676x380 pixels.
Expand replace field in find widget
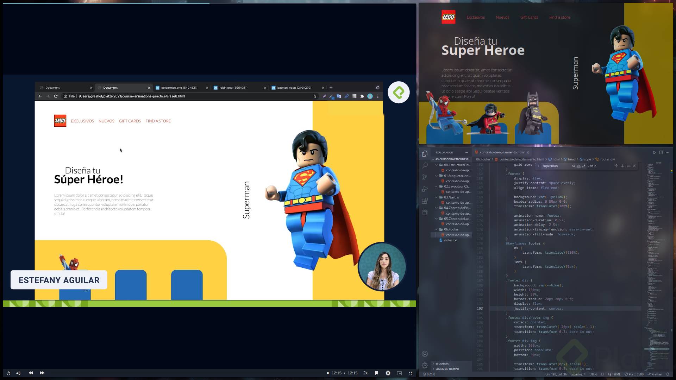pyautogui.click(x=539, y=166)
